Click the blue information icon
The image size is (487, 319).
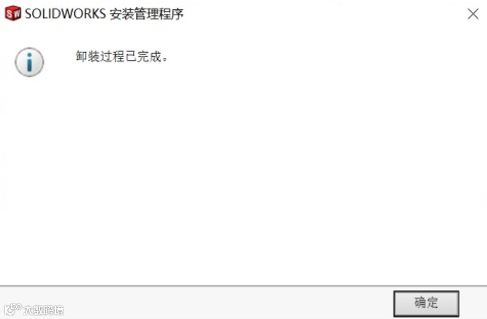(29, 62)
